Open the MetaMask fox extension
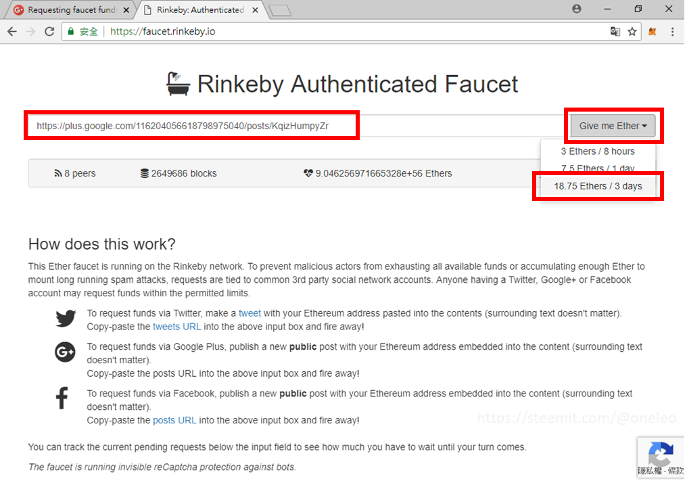Viewport: 687px width, 487px height. click(x=653, y=32)
